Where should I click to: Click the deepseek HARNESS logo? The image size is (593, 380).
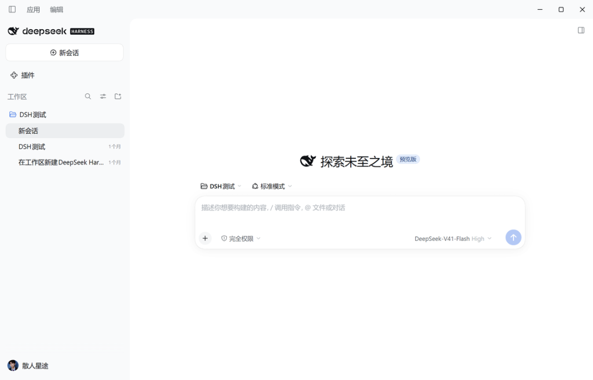51,31
